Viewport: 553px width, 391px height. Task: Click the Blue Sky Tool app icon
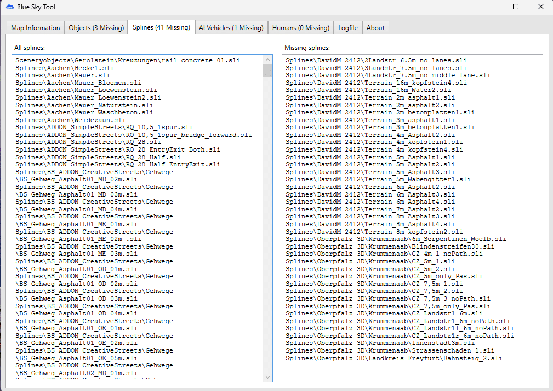[x=10, y=7]
